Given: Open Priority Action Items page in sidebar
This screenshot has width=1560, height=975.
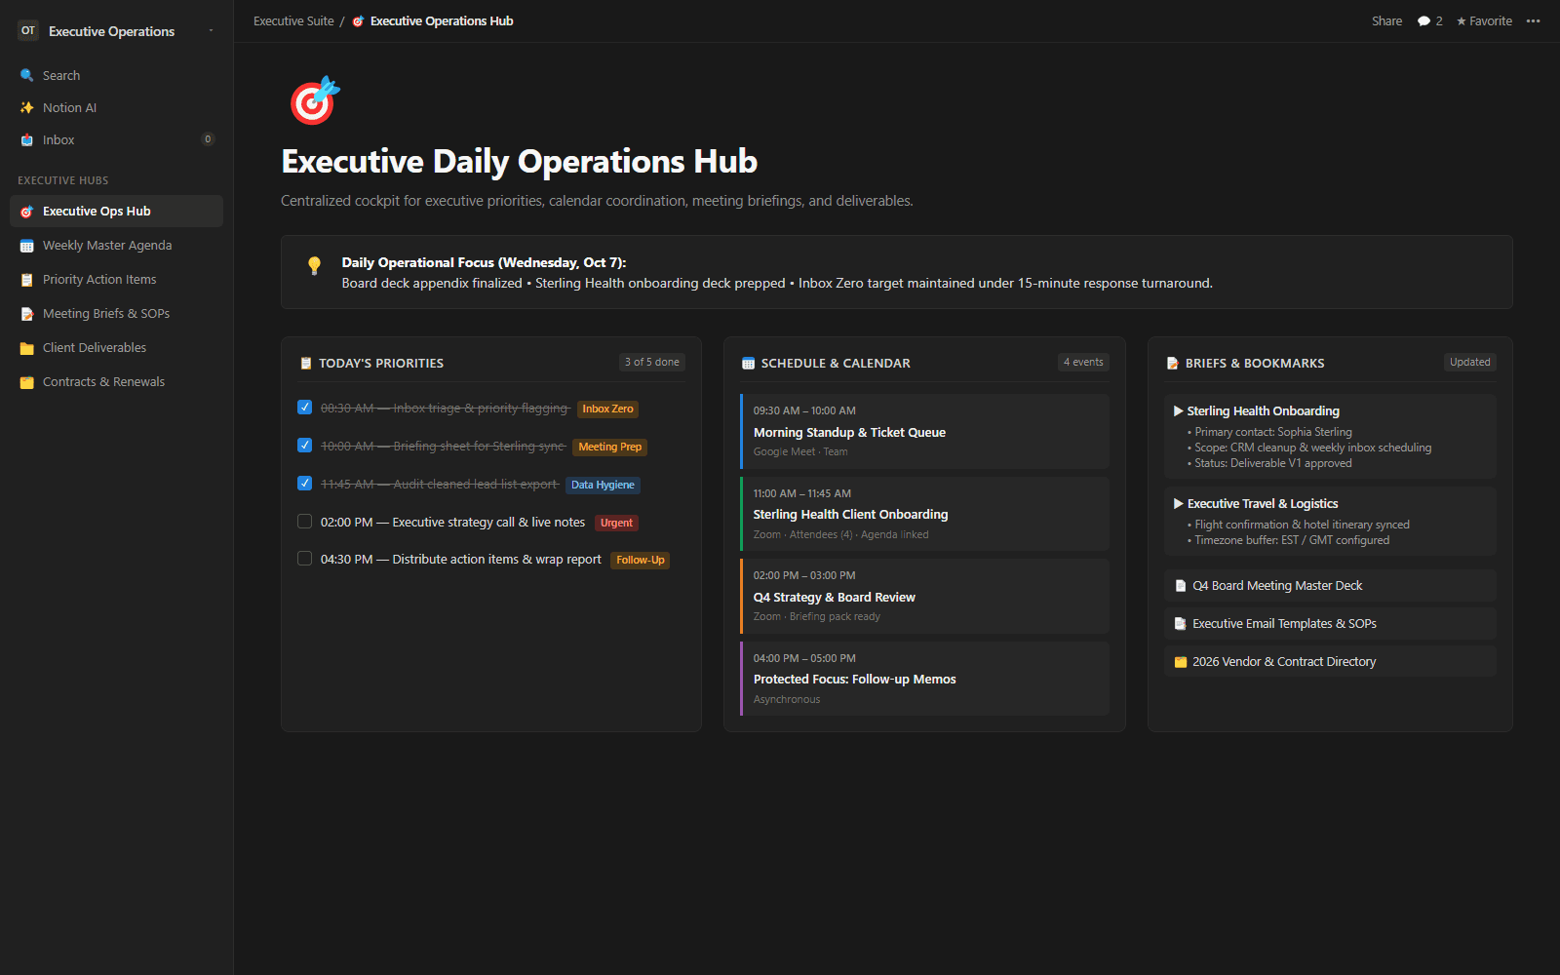Looking at the screenshot, I should [116, 280].
